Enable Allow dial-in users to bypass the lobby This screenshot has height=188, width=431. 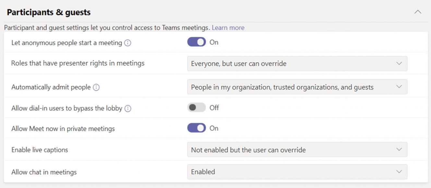pyautogui.click(x=197, y=107)
